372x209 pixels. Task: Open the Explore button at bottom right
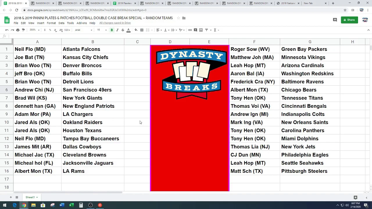tap(355, 197)
